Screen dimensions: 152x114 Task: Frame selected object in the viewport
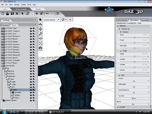pyautogui.click(x=40, y=43)
